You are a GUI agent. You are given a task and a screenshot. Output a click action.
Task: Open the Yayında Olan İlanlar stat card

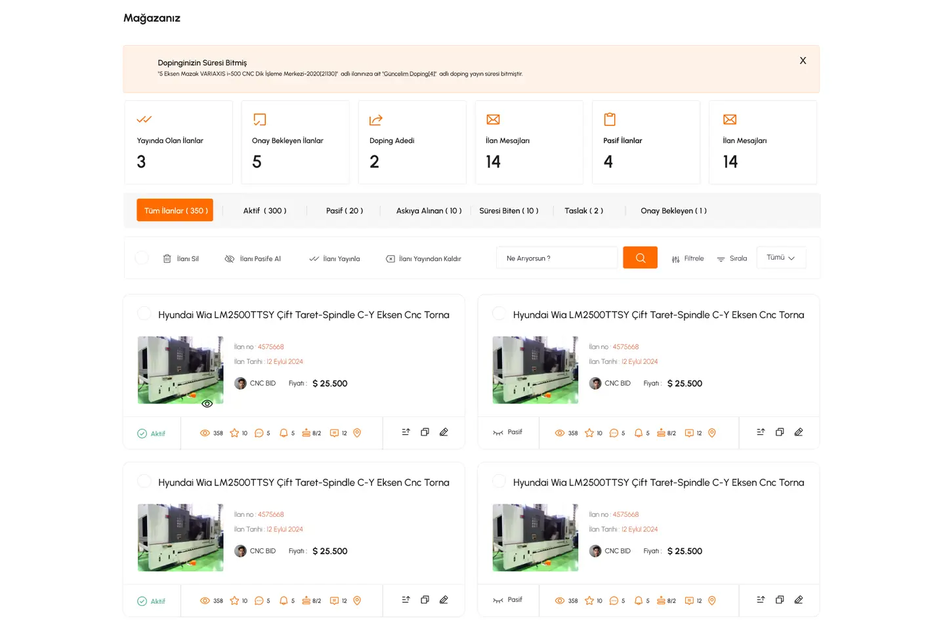178,142
